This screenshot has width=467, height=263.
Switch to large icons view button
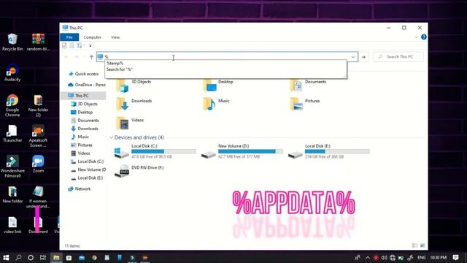[422, 245]
